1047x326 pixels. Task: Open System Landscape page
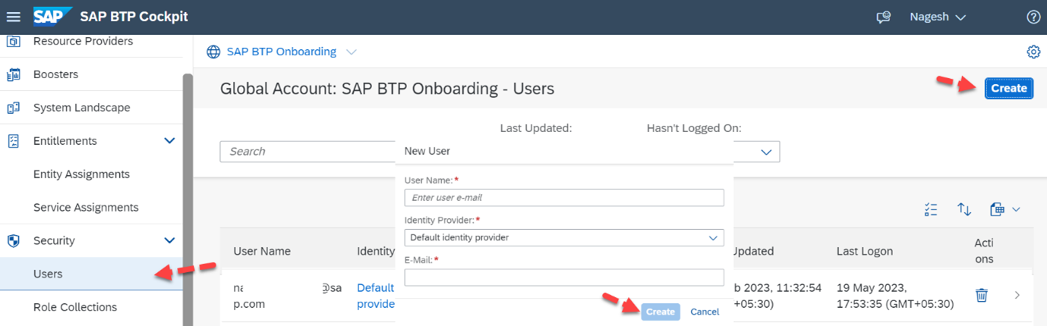coord(81,108)
